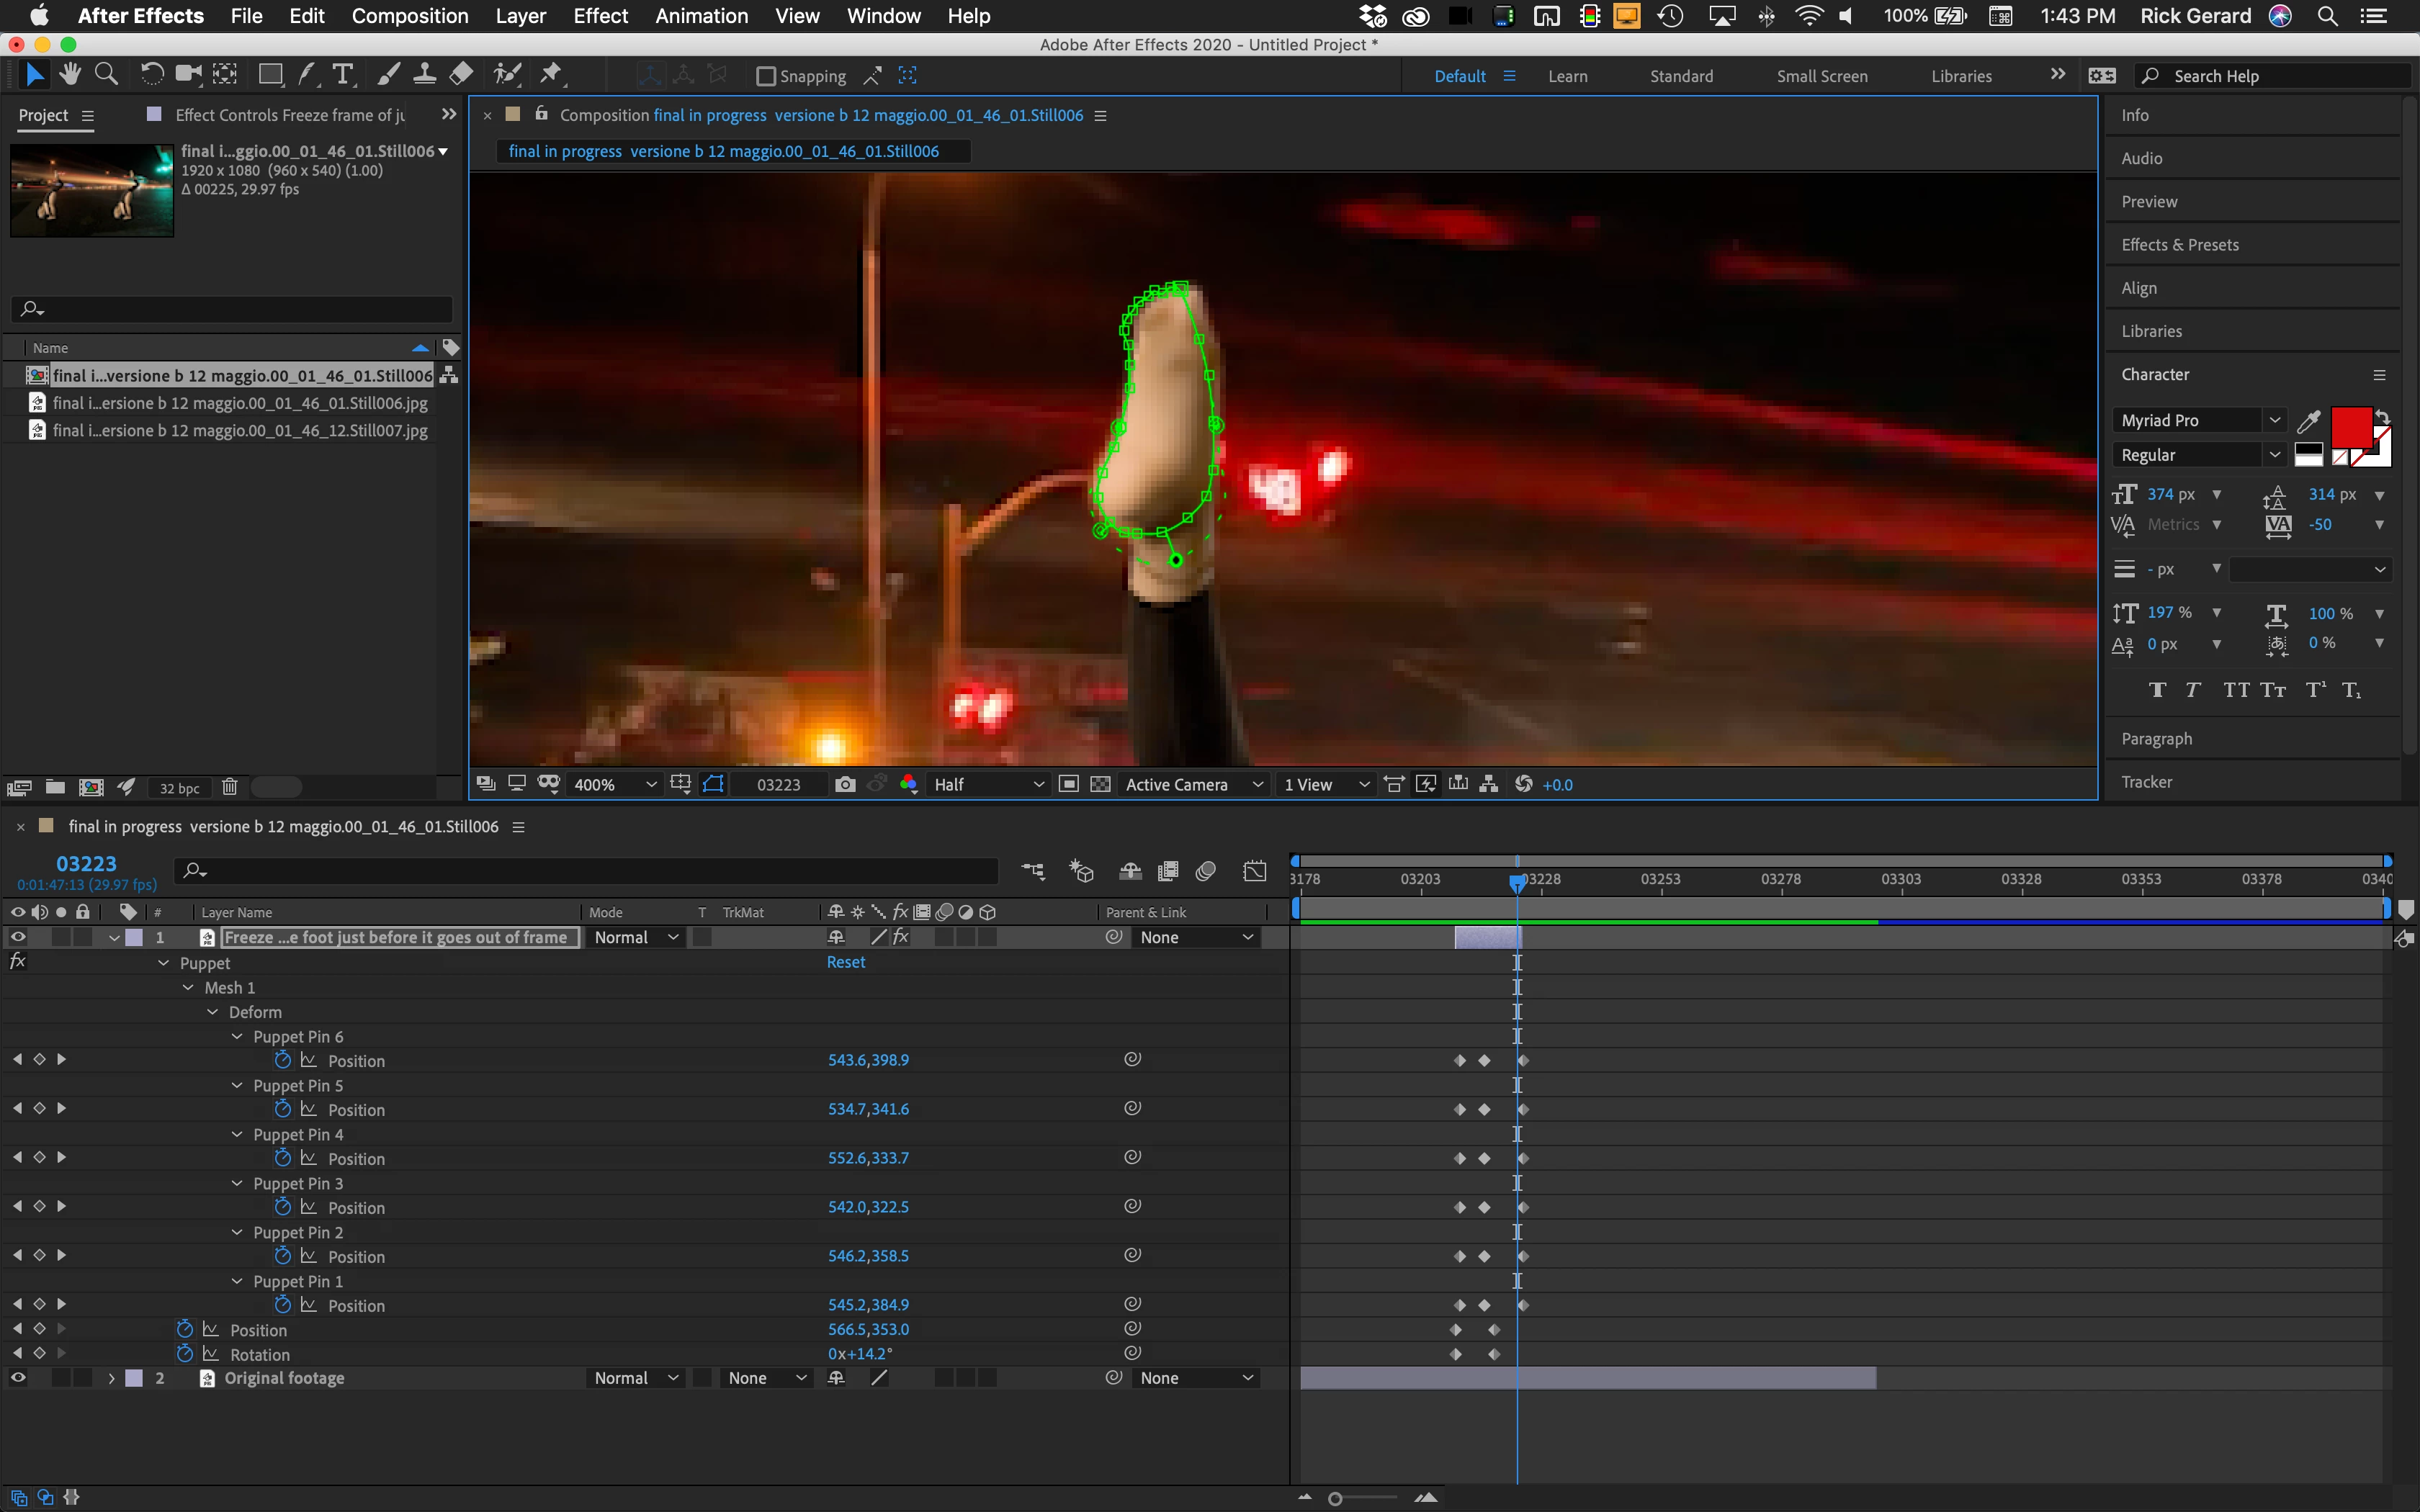Click the Take Snapshot camera icon
The height and width of the screenshot is (1512, 2420).
[x=845, y=784]
